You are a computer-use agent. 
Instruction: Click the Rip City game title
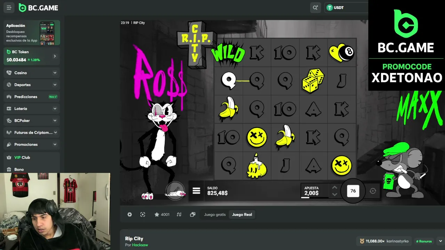pyautogui.click(x=134, y=239)
